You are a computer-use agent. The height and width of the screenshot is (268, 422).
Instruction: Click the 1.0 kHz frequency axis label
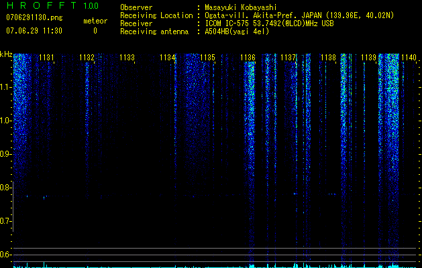[5, 121]
